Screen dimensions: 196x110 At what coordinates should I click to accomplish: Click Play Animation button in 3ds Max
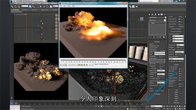pos(169,106)
